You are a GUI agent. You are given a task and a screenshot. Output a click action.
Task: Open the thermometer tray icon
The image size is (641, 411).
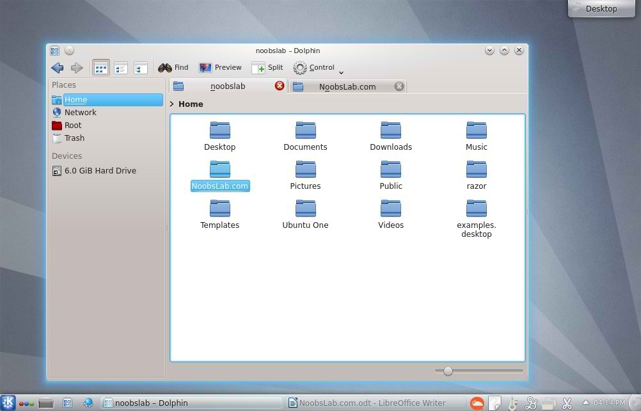(x=512, y=404)
